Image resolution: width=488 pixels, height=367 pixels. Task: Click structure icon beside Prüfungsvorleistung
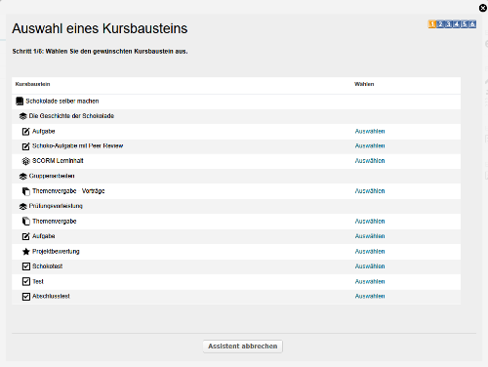(22, 206)
